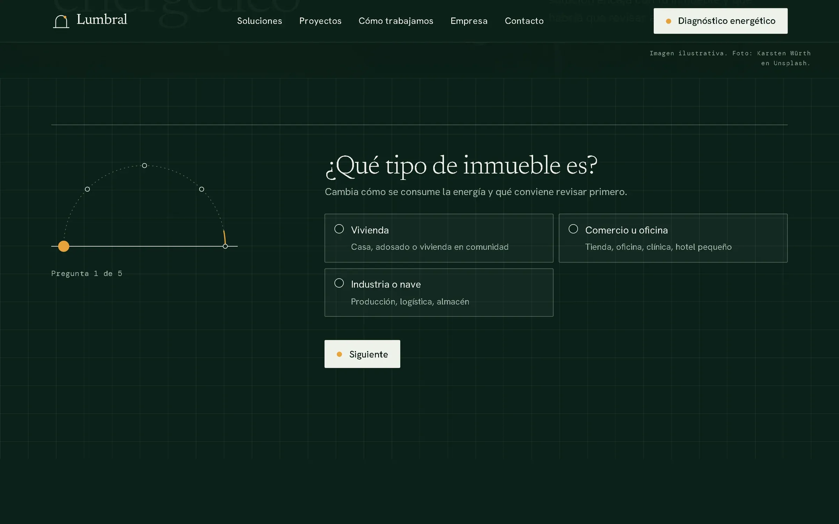Screen dimensions: 839x524
Task: Click the photo credit text 'Karsten Würth'
Action: [x=784, y=53]
